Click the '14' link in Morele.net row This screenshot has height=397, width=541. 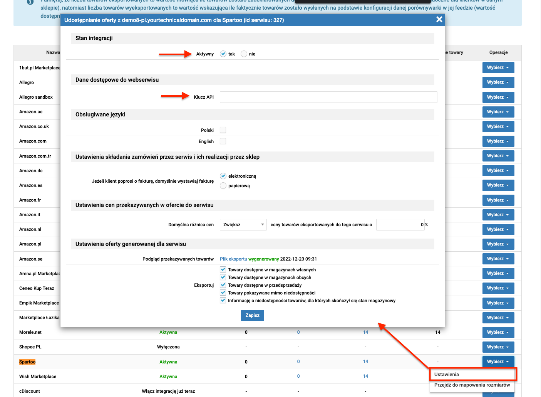click(365, 332)
